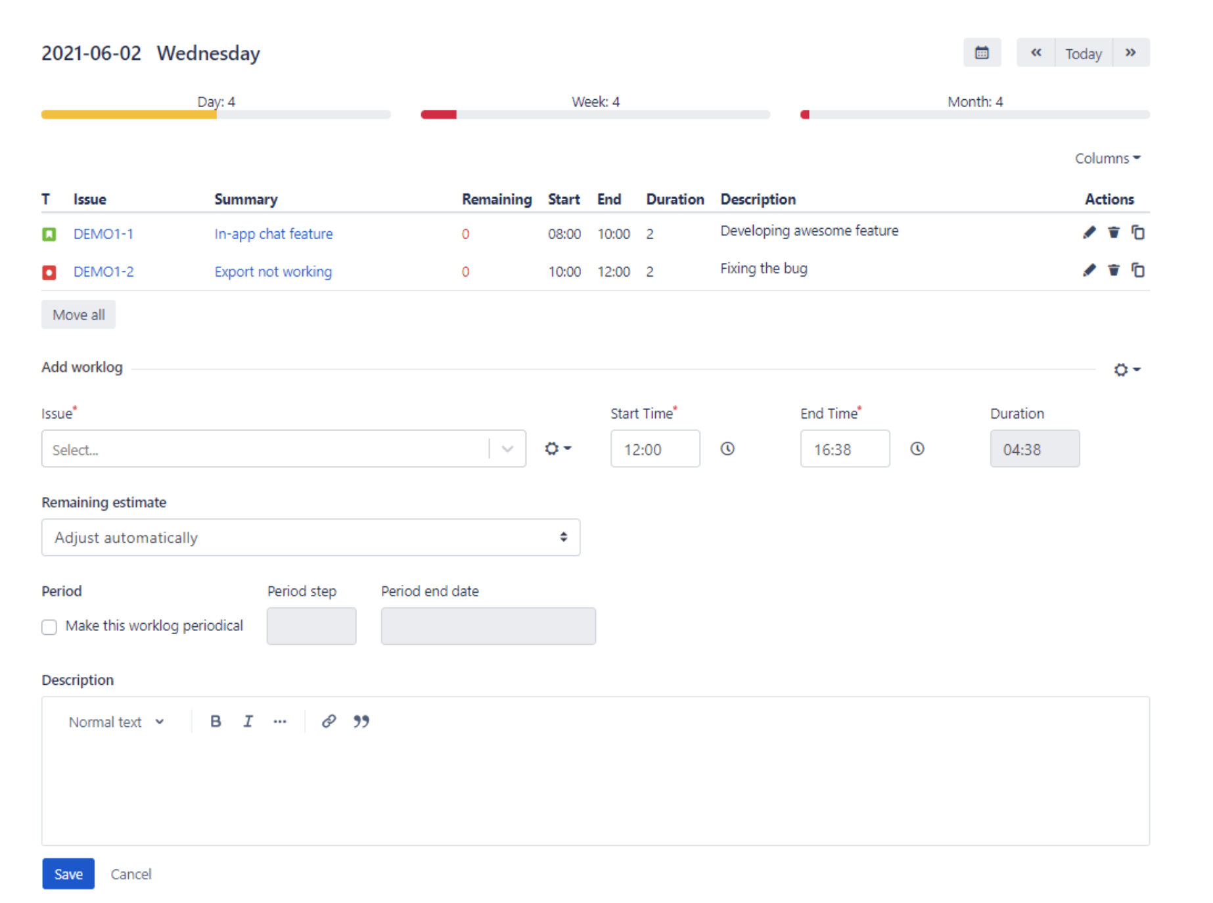This screenshot has height=903, width=1213.
Task: Enable the 'Make this worklog periodical' checkbox
Action: [49, 627]
